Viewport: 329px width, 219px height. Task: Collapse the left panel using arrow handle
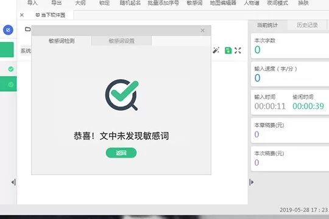13,182
